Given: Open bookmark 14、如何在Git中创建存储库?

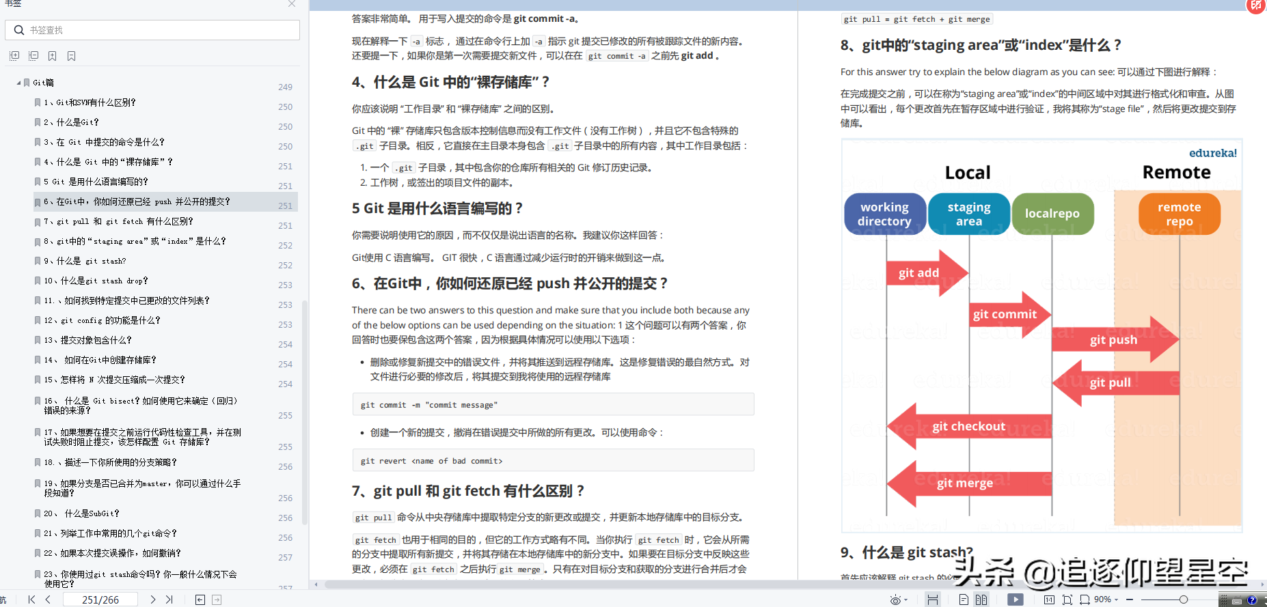Looking at the screenshot, I should [100, 360].
